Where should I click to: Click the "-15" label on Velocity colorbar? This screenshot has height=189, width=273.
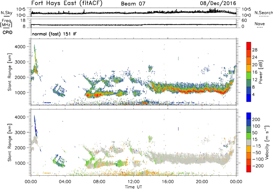(256, 146)
